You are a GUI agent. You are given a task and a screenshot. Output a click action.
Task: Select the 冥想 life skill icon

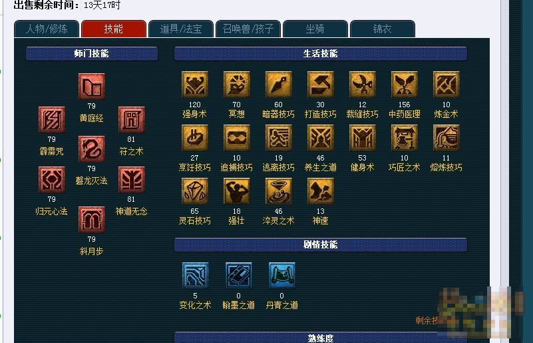(x=237, y=85)
